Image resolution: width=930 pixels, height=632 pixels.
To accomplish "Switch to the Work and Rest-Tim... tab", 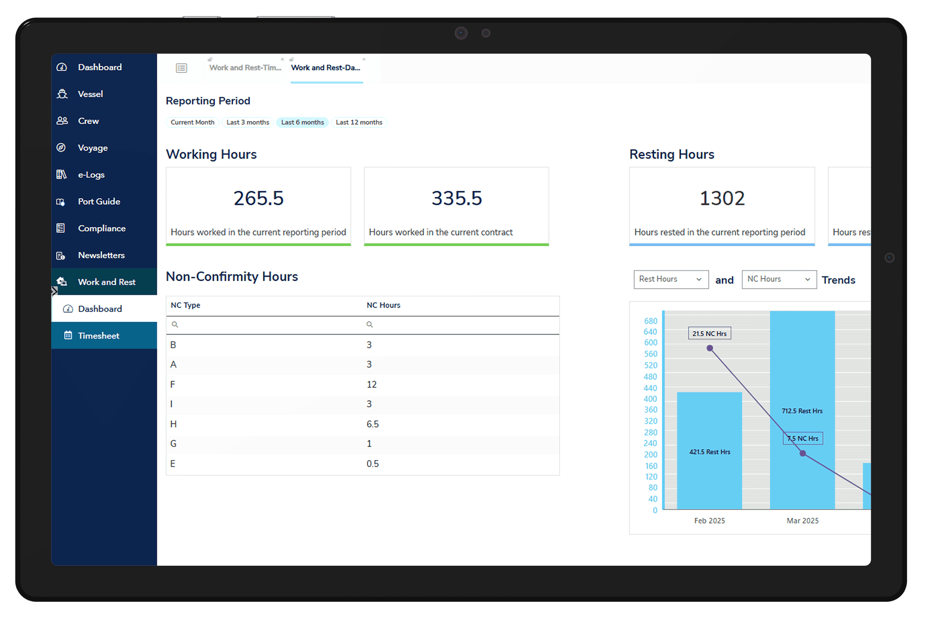I will pyautogui.click(x=245, y=68).
